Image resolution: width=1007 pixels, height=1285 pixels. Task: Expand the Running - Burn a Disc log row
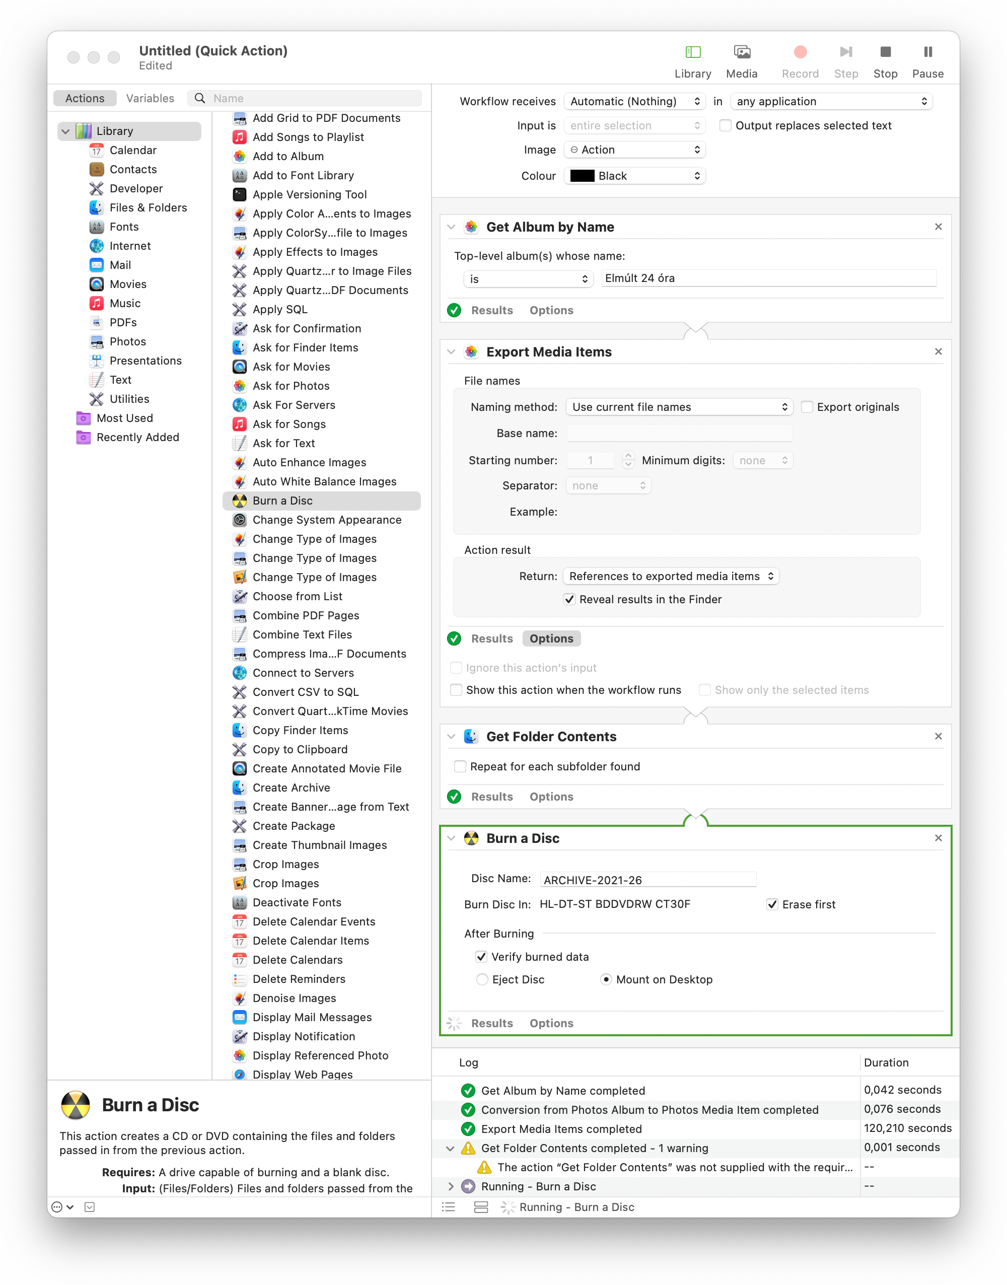coord(451,1186)
